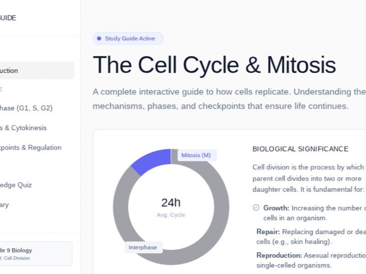Go to Interphase (G1, S, G2) section
Screen dimensions: 366x274
[x=27, y=108]
